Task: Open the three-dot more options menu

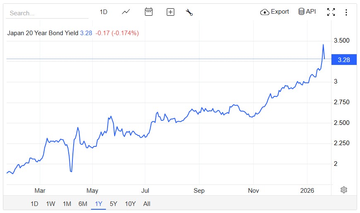Action: 346,12
